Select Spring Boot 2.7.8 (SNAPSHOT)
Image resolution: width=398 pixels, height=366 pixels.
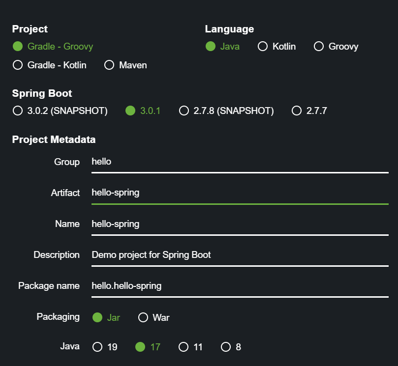[x=184, y=111]
